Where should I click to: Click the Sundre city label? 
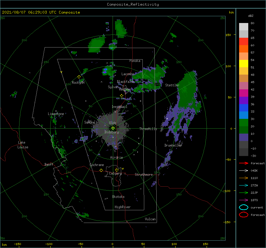pos(90,122)
